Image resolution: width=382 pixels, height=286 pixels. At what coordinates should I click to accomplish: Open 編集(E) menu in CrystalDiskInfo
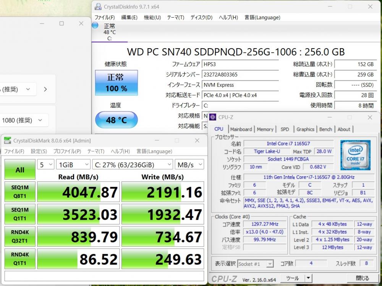point(129,18)
